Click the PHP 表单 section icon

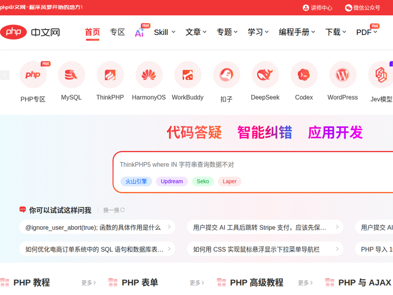[113, 282]
